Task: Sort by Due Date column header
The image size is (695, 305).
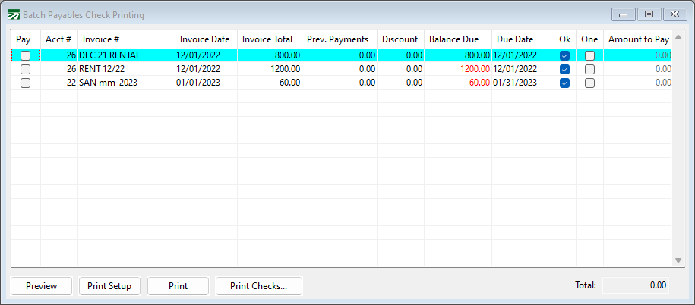Action: (523, 39)
